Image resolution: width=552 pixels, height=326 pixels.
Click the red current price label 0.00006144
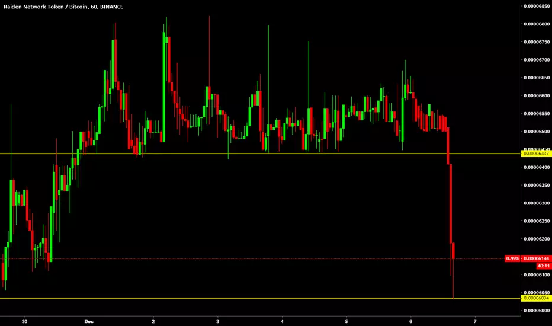point(536,258)
